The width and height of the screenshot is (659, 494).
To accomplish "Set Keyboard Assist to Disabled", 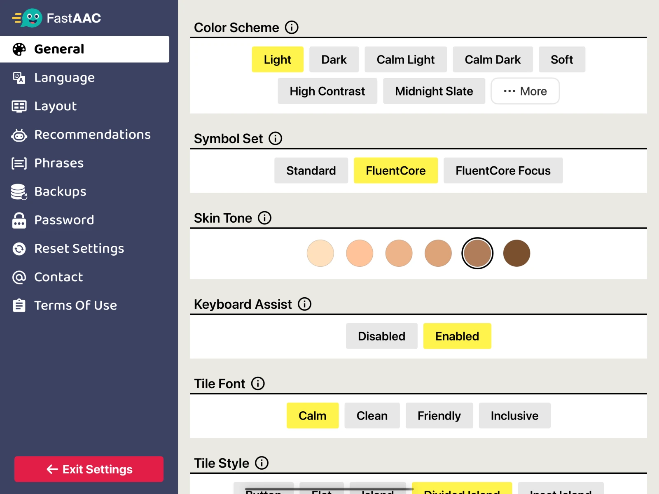I will 382,336.
